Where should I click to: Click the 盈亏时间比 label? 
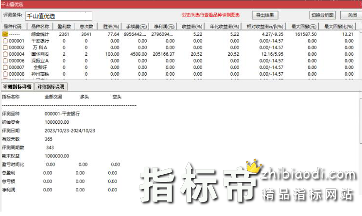tap(13, 165)
